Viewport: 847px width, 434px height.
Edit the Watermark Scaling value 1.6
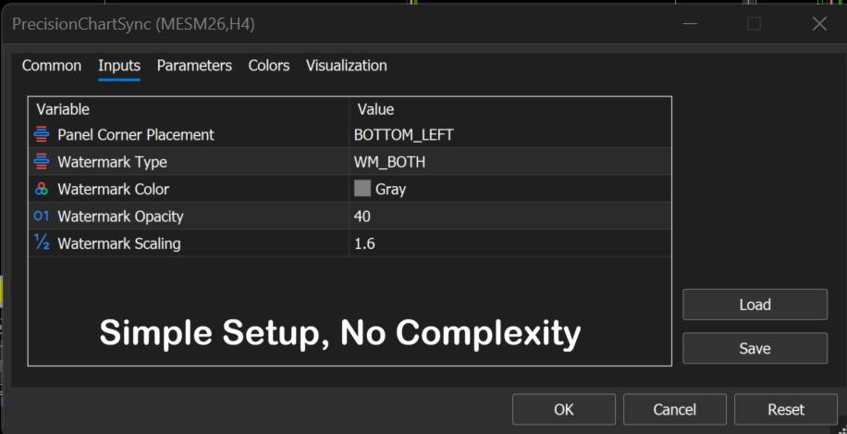click(x=509, y=244)
